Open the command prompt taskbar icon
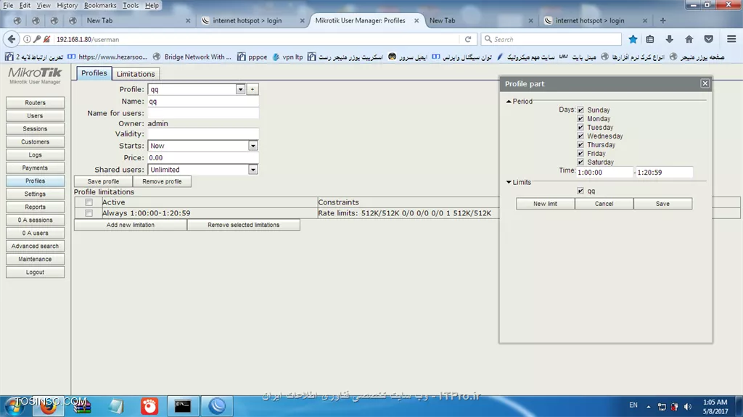Screen dimensions: 743x417 (182, 406)
